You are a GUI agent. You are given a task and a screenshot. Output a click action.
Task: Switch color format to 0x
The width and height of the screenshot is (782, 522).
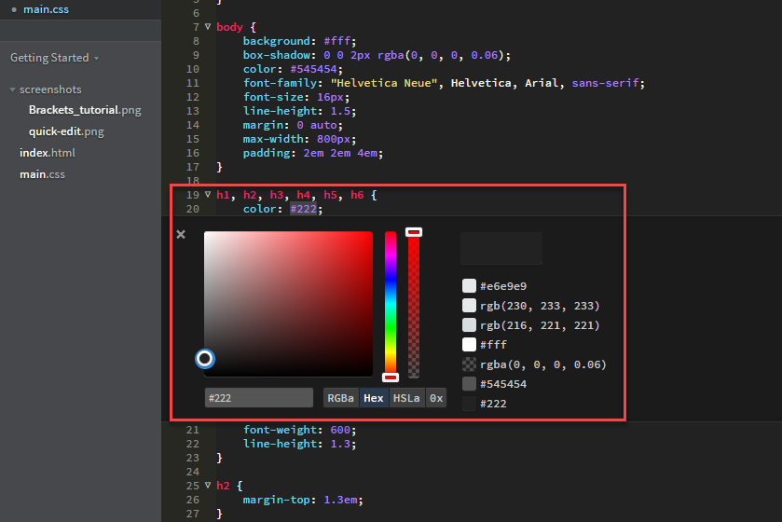pyautogui.click(x=436, y=398)
